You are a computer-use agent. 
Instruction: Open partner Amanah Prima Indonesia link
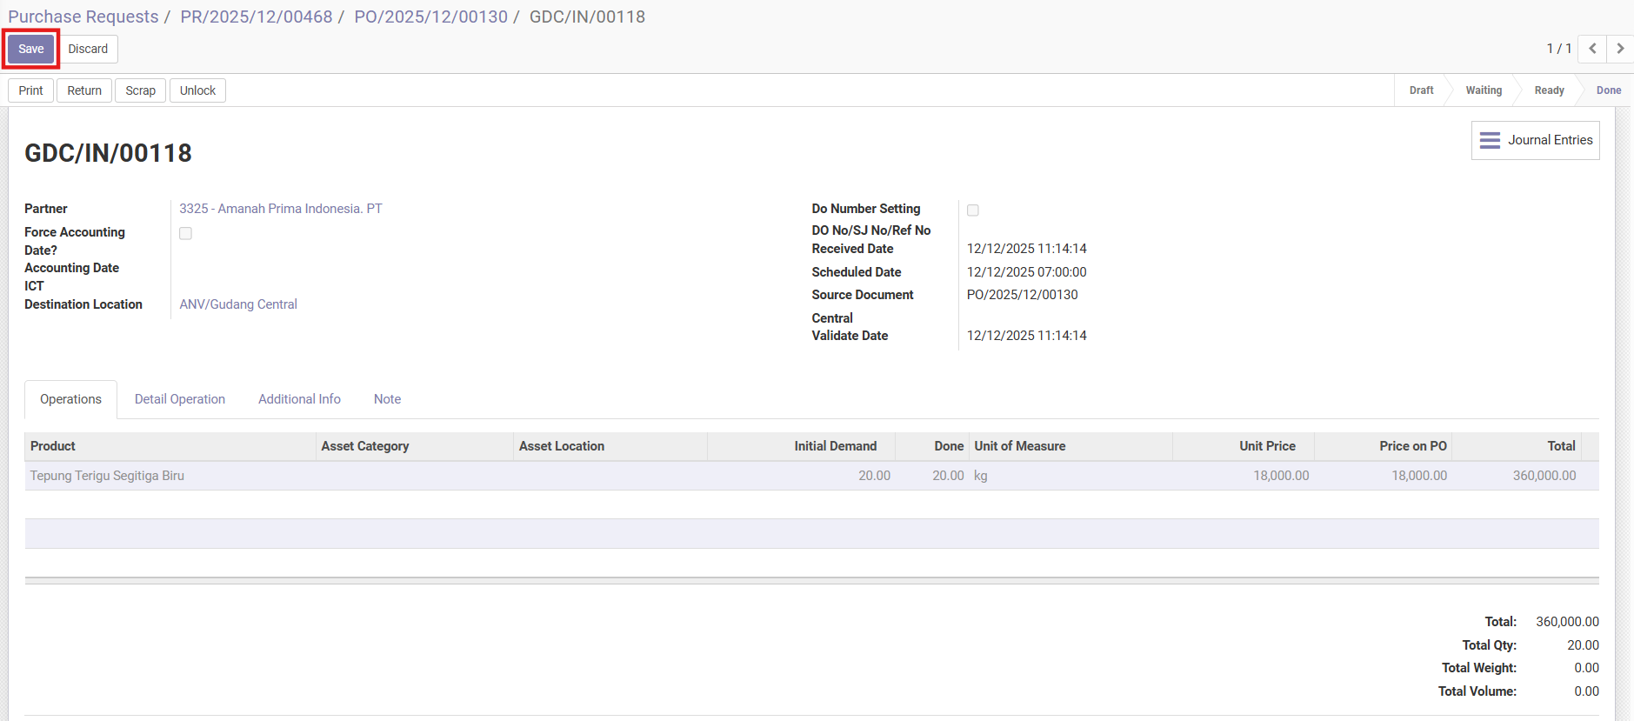pyautogui.click(x=280, y=209)
